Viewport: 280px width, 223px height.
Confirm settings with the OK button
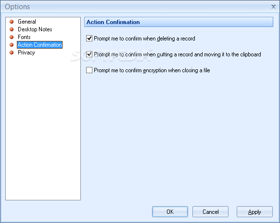point(170,212)
